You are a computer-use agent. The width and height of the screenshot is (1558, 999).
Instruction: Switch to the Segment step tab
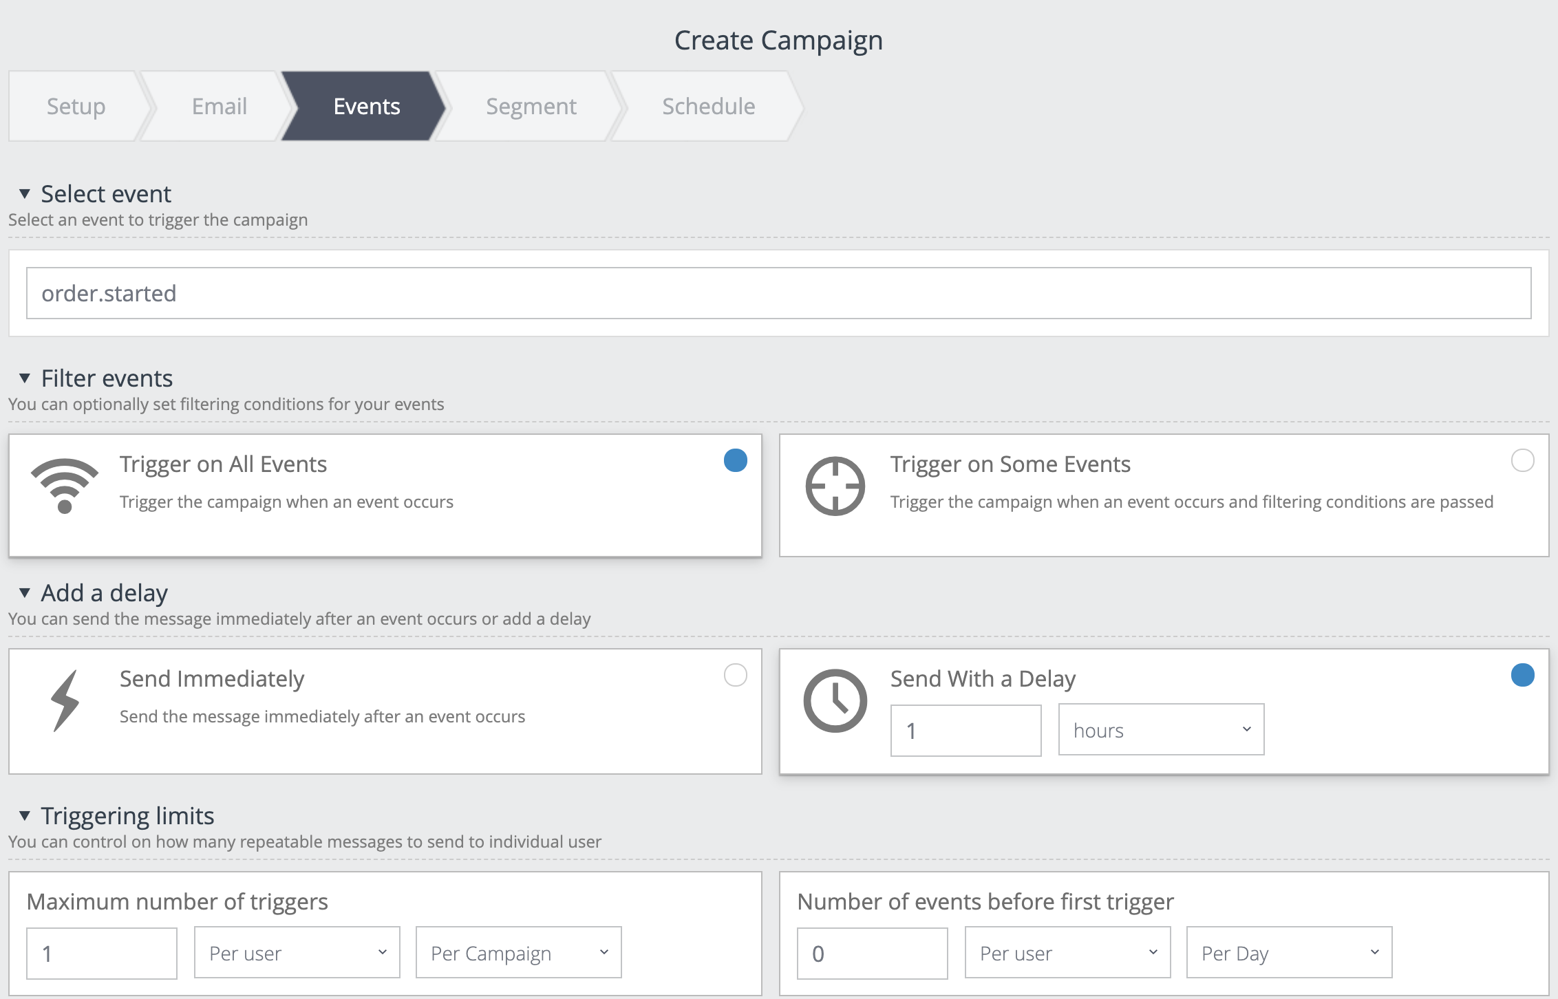point(531,107)
